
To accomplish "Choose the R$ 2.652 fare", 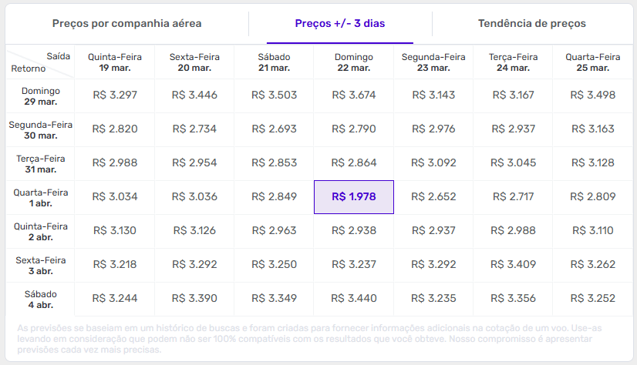I will [434, 197].
